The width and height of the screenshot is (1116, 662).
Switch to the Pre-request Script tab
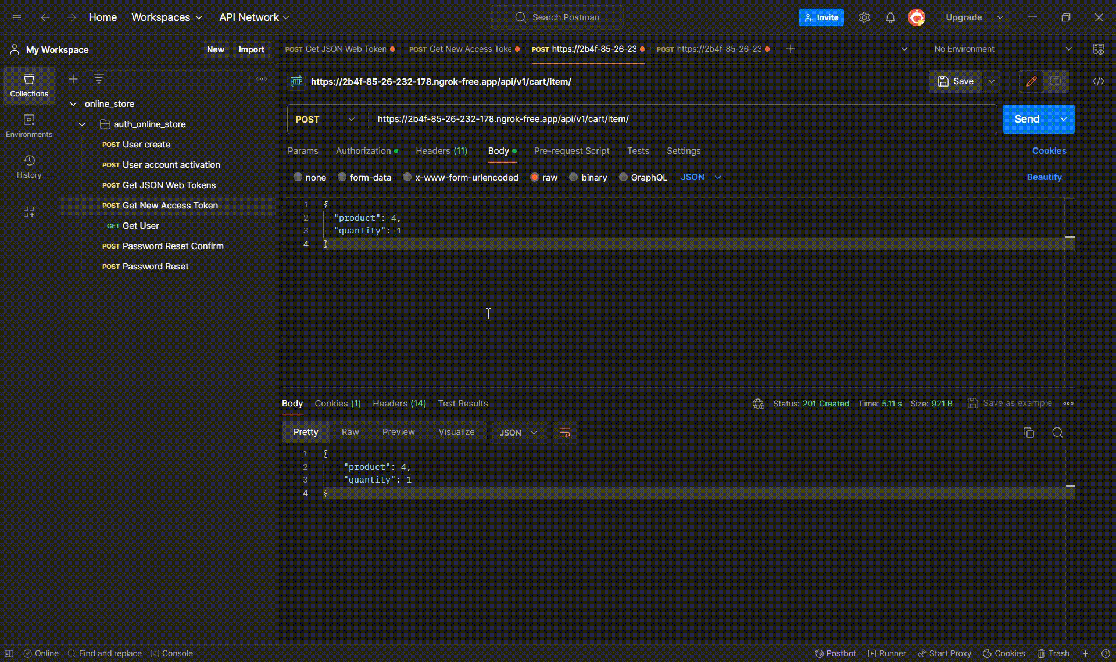pos(571,150)
